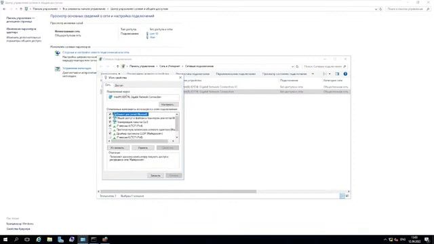This screenshot has height=244, width=434.
Task: Click the Закрыть button in dialog
Action: 155,176
